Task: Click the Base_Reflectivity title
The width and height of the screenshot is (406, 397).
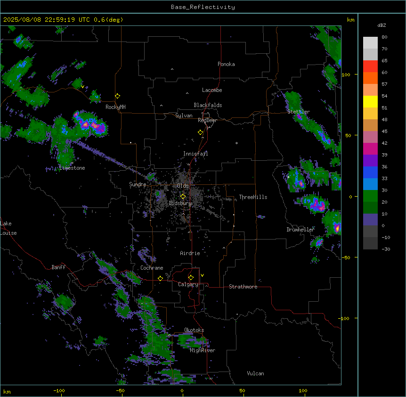Action: (203, 7)
